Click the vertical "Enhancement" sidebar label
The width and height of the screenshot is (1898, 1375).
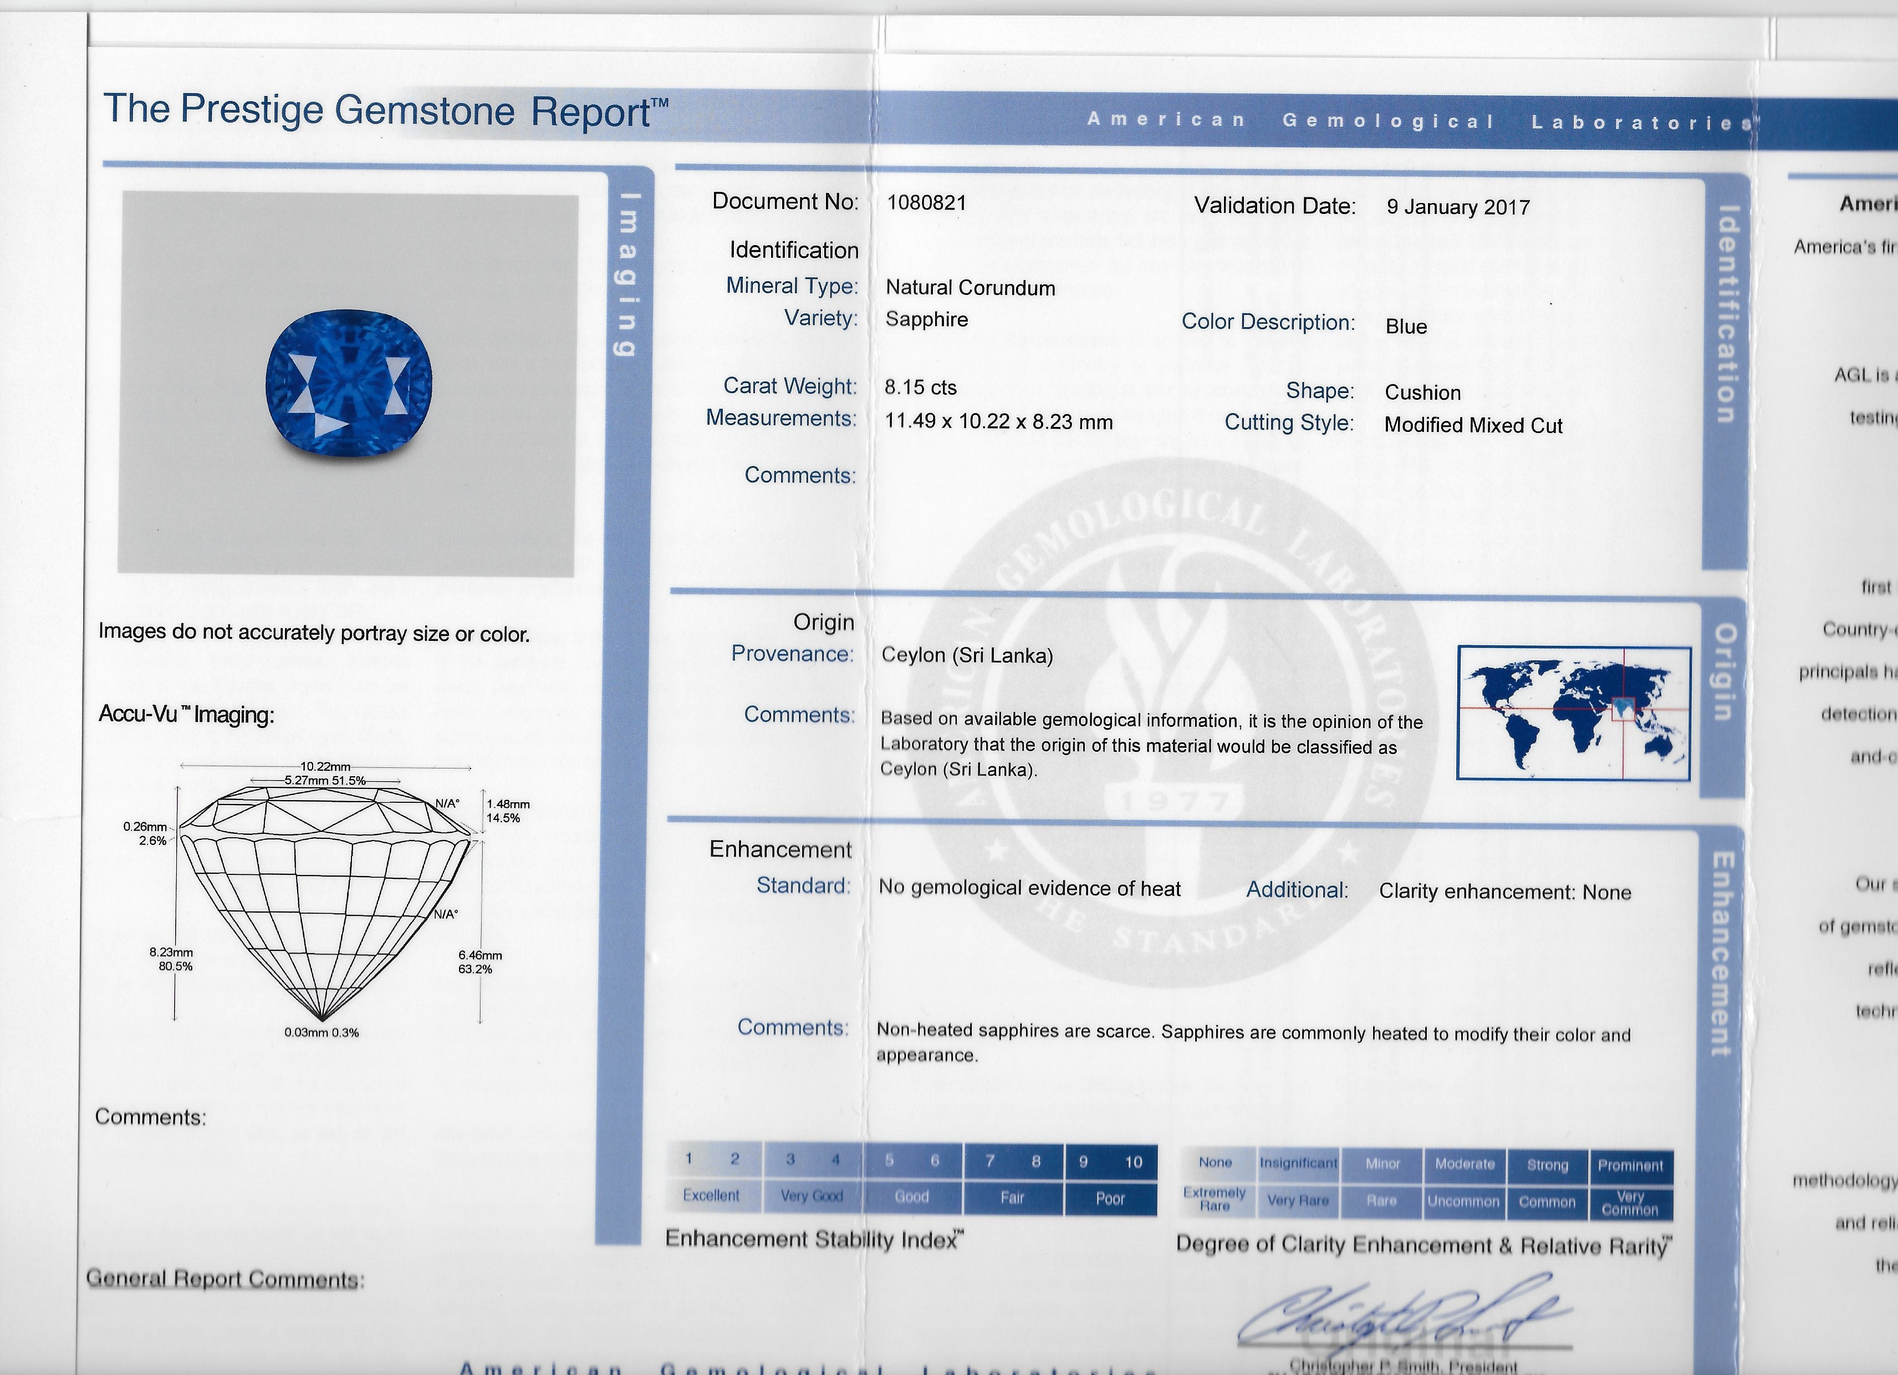1721,954
